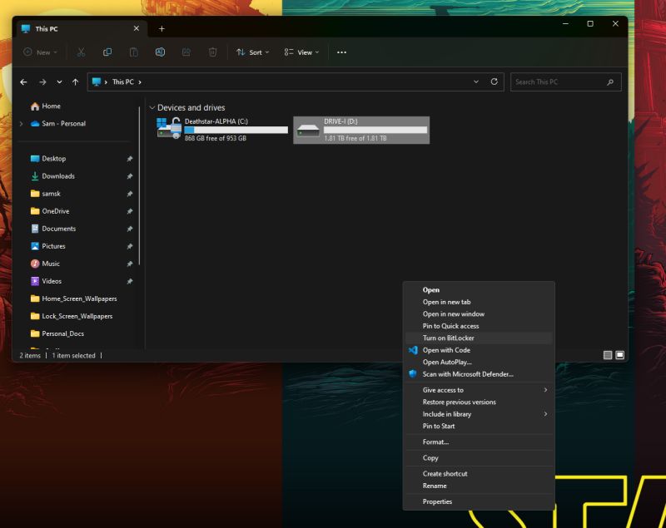Click the back navigation button
The image size is (666, 528).
23,81
